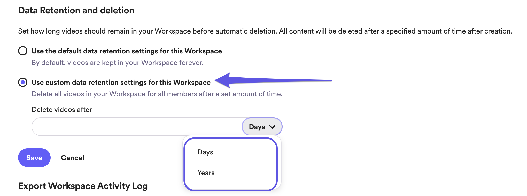527x196 pixels.
Task: Click blank space below Years in the dropdown panel
Action: coord(230,184)
